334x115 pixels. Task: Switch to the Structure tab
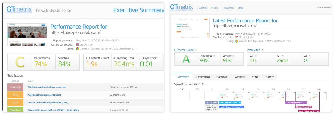[x=222, y=77]
